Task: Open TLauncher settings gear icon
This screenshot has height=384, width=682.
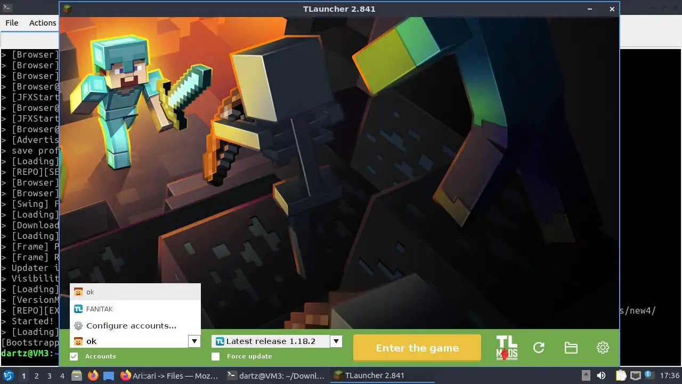Action: 603,348
